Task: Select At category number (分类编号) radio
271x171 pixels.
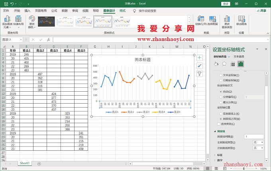Action: pyautogui.click(x=221, y=97)
